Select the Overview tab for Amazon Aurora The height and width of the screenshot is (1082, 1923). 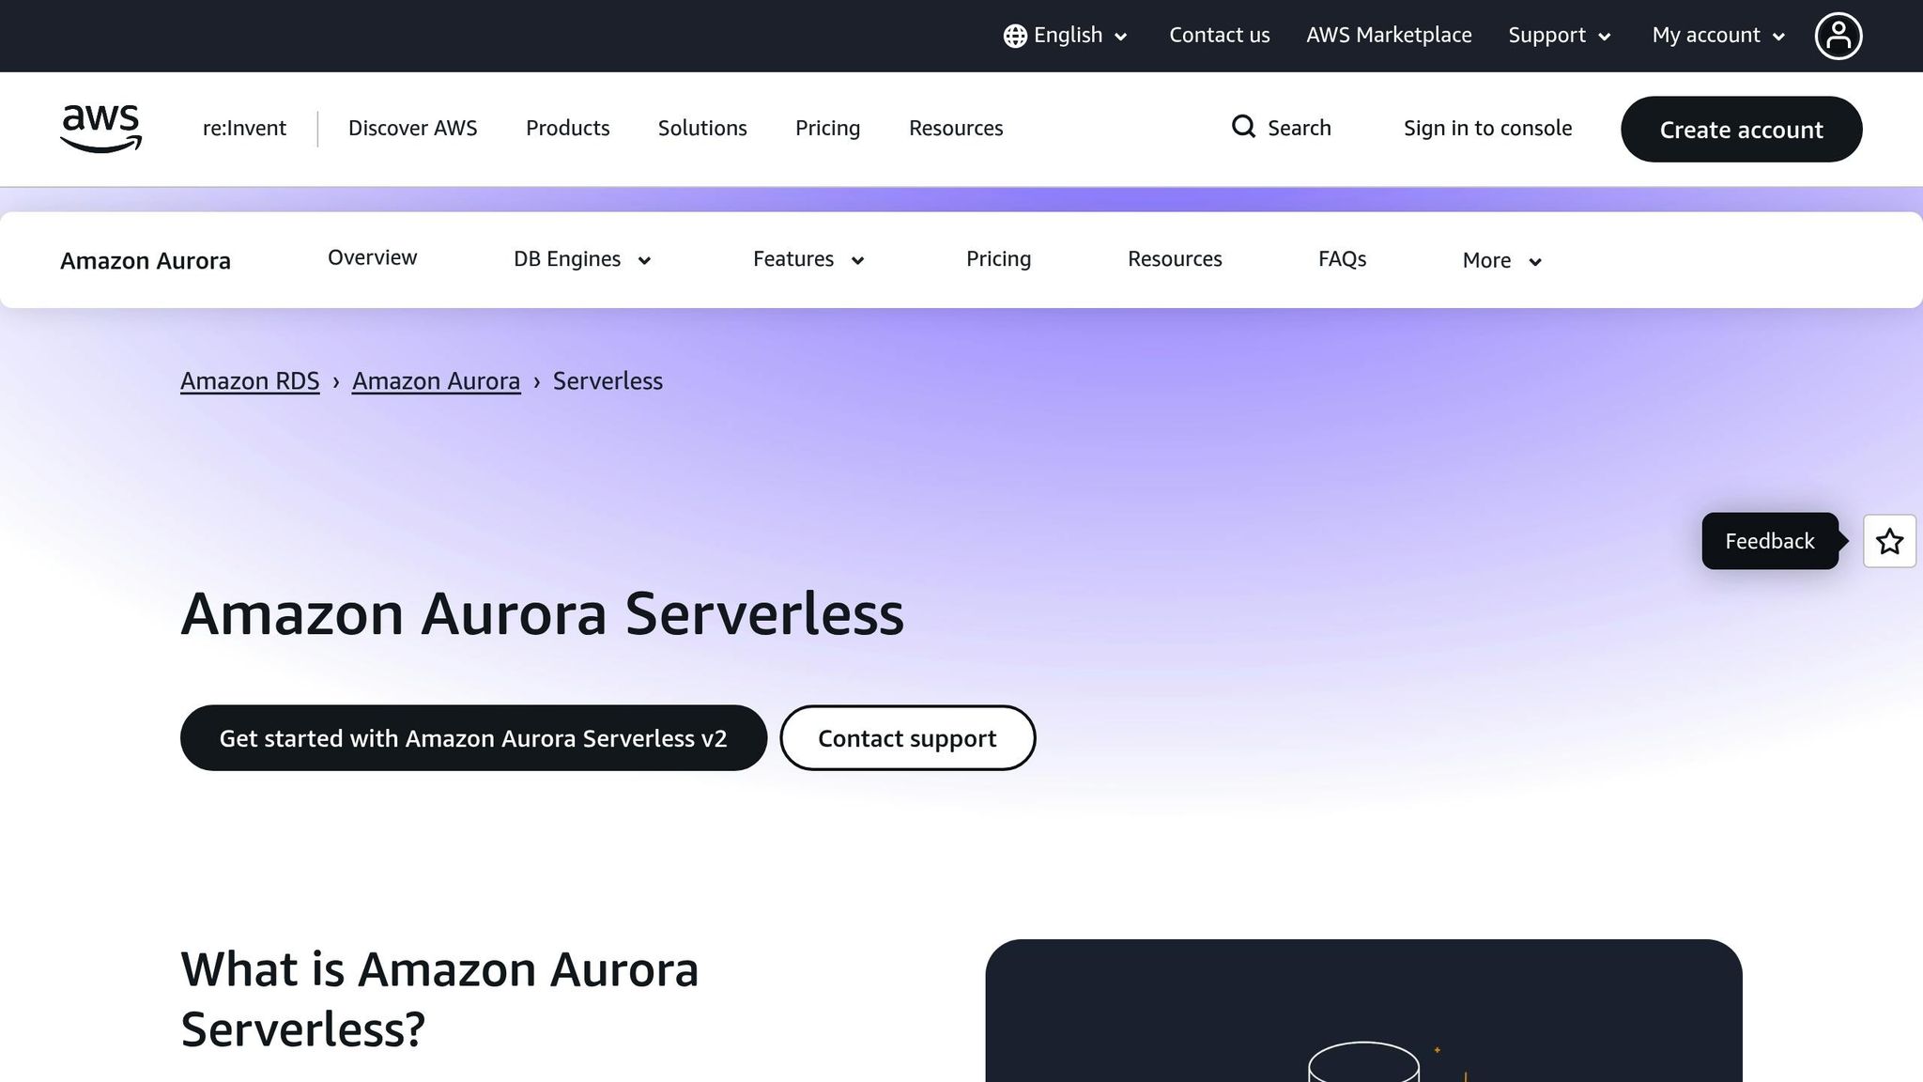tap(372, 257)
